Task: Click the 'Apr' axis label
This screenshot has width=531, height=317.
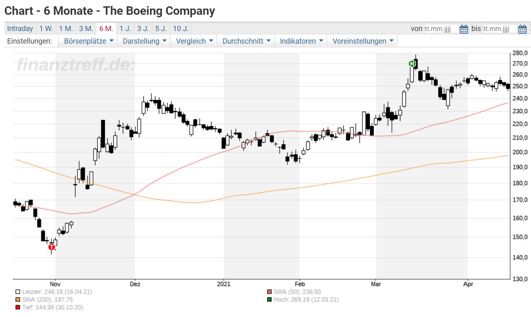Action: click(468, 284)
